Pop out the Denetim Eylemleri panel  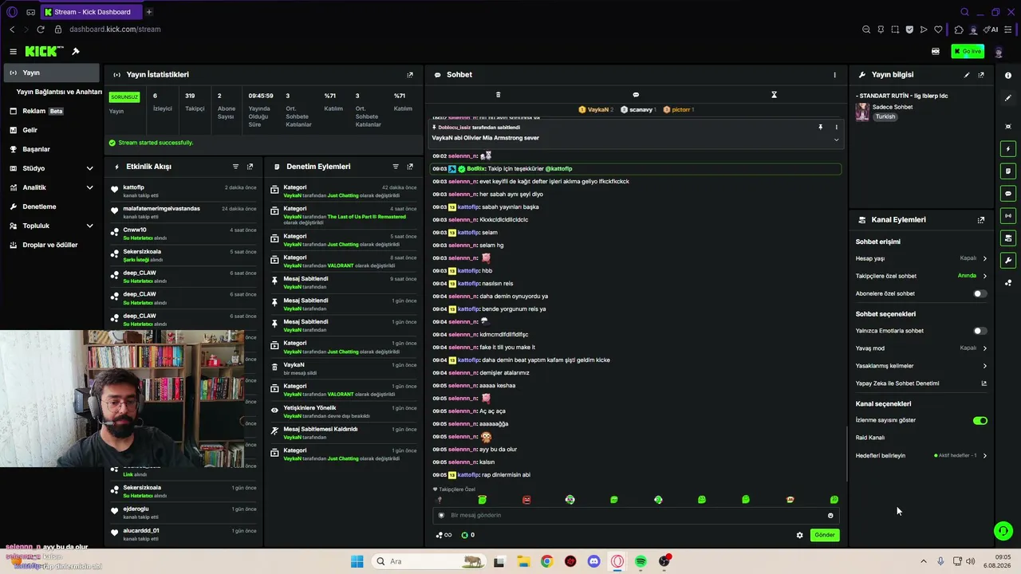pos(410,167)
